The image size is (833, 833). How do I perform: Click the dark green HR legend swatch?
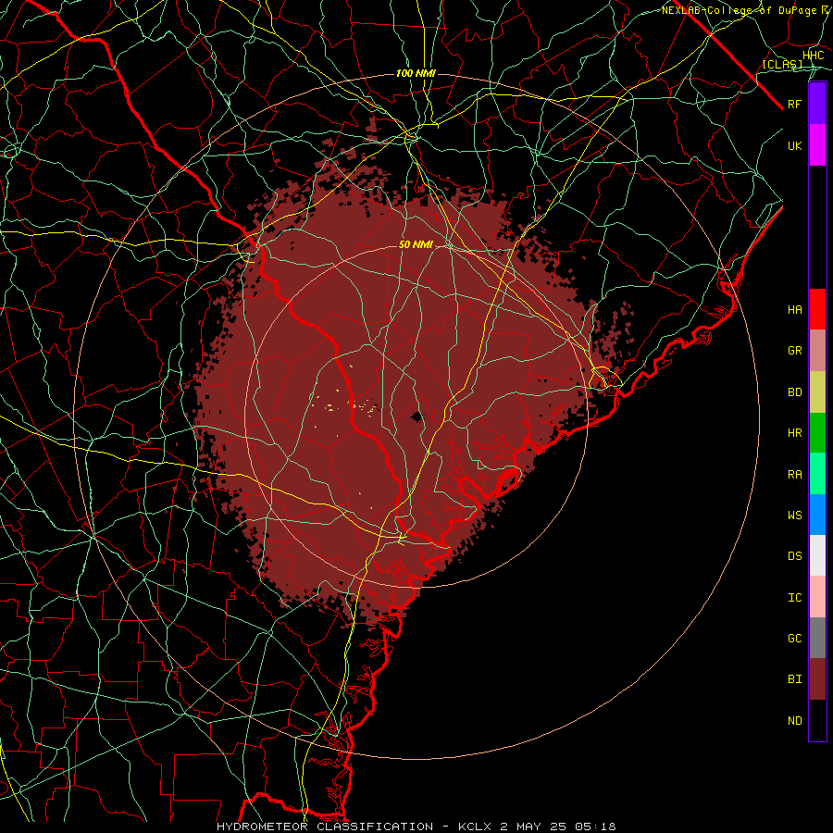[817, 433]
